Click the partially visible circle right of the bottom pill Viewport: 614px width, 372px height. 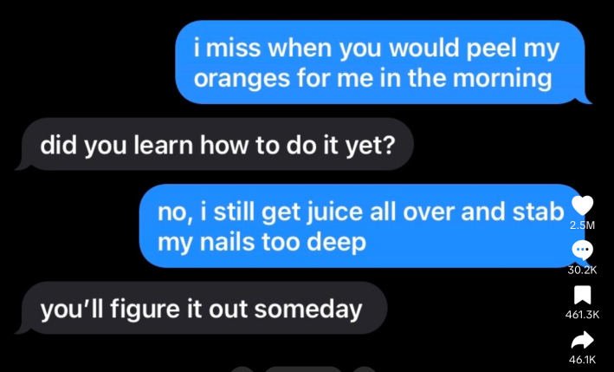coord(365,369)
